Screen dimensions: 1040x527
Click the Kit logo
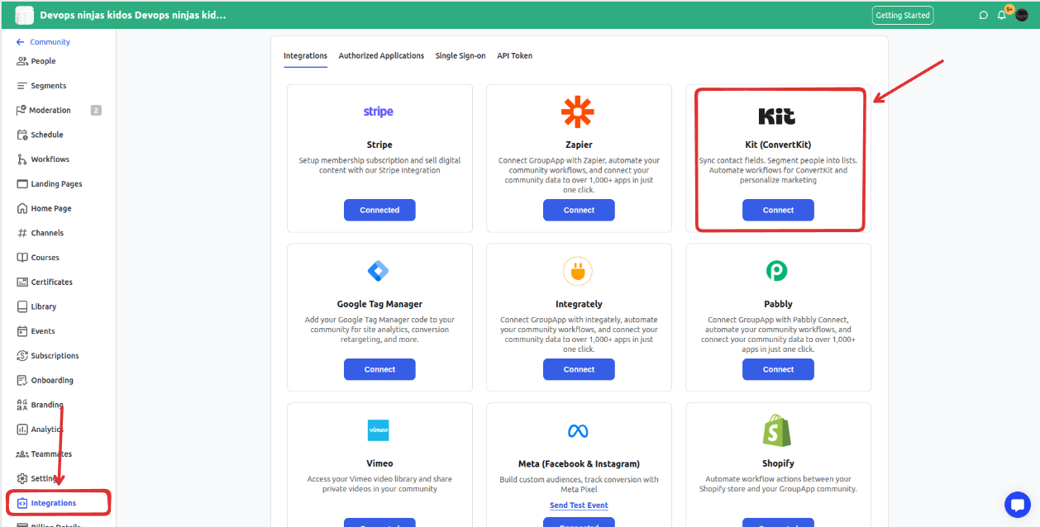point(777,116)
